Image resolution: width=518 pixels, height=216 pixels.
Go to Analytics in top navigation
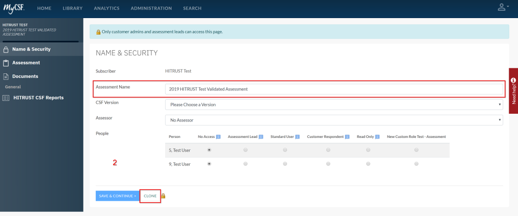(x=107, y=8)
